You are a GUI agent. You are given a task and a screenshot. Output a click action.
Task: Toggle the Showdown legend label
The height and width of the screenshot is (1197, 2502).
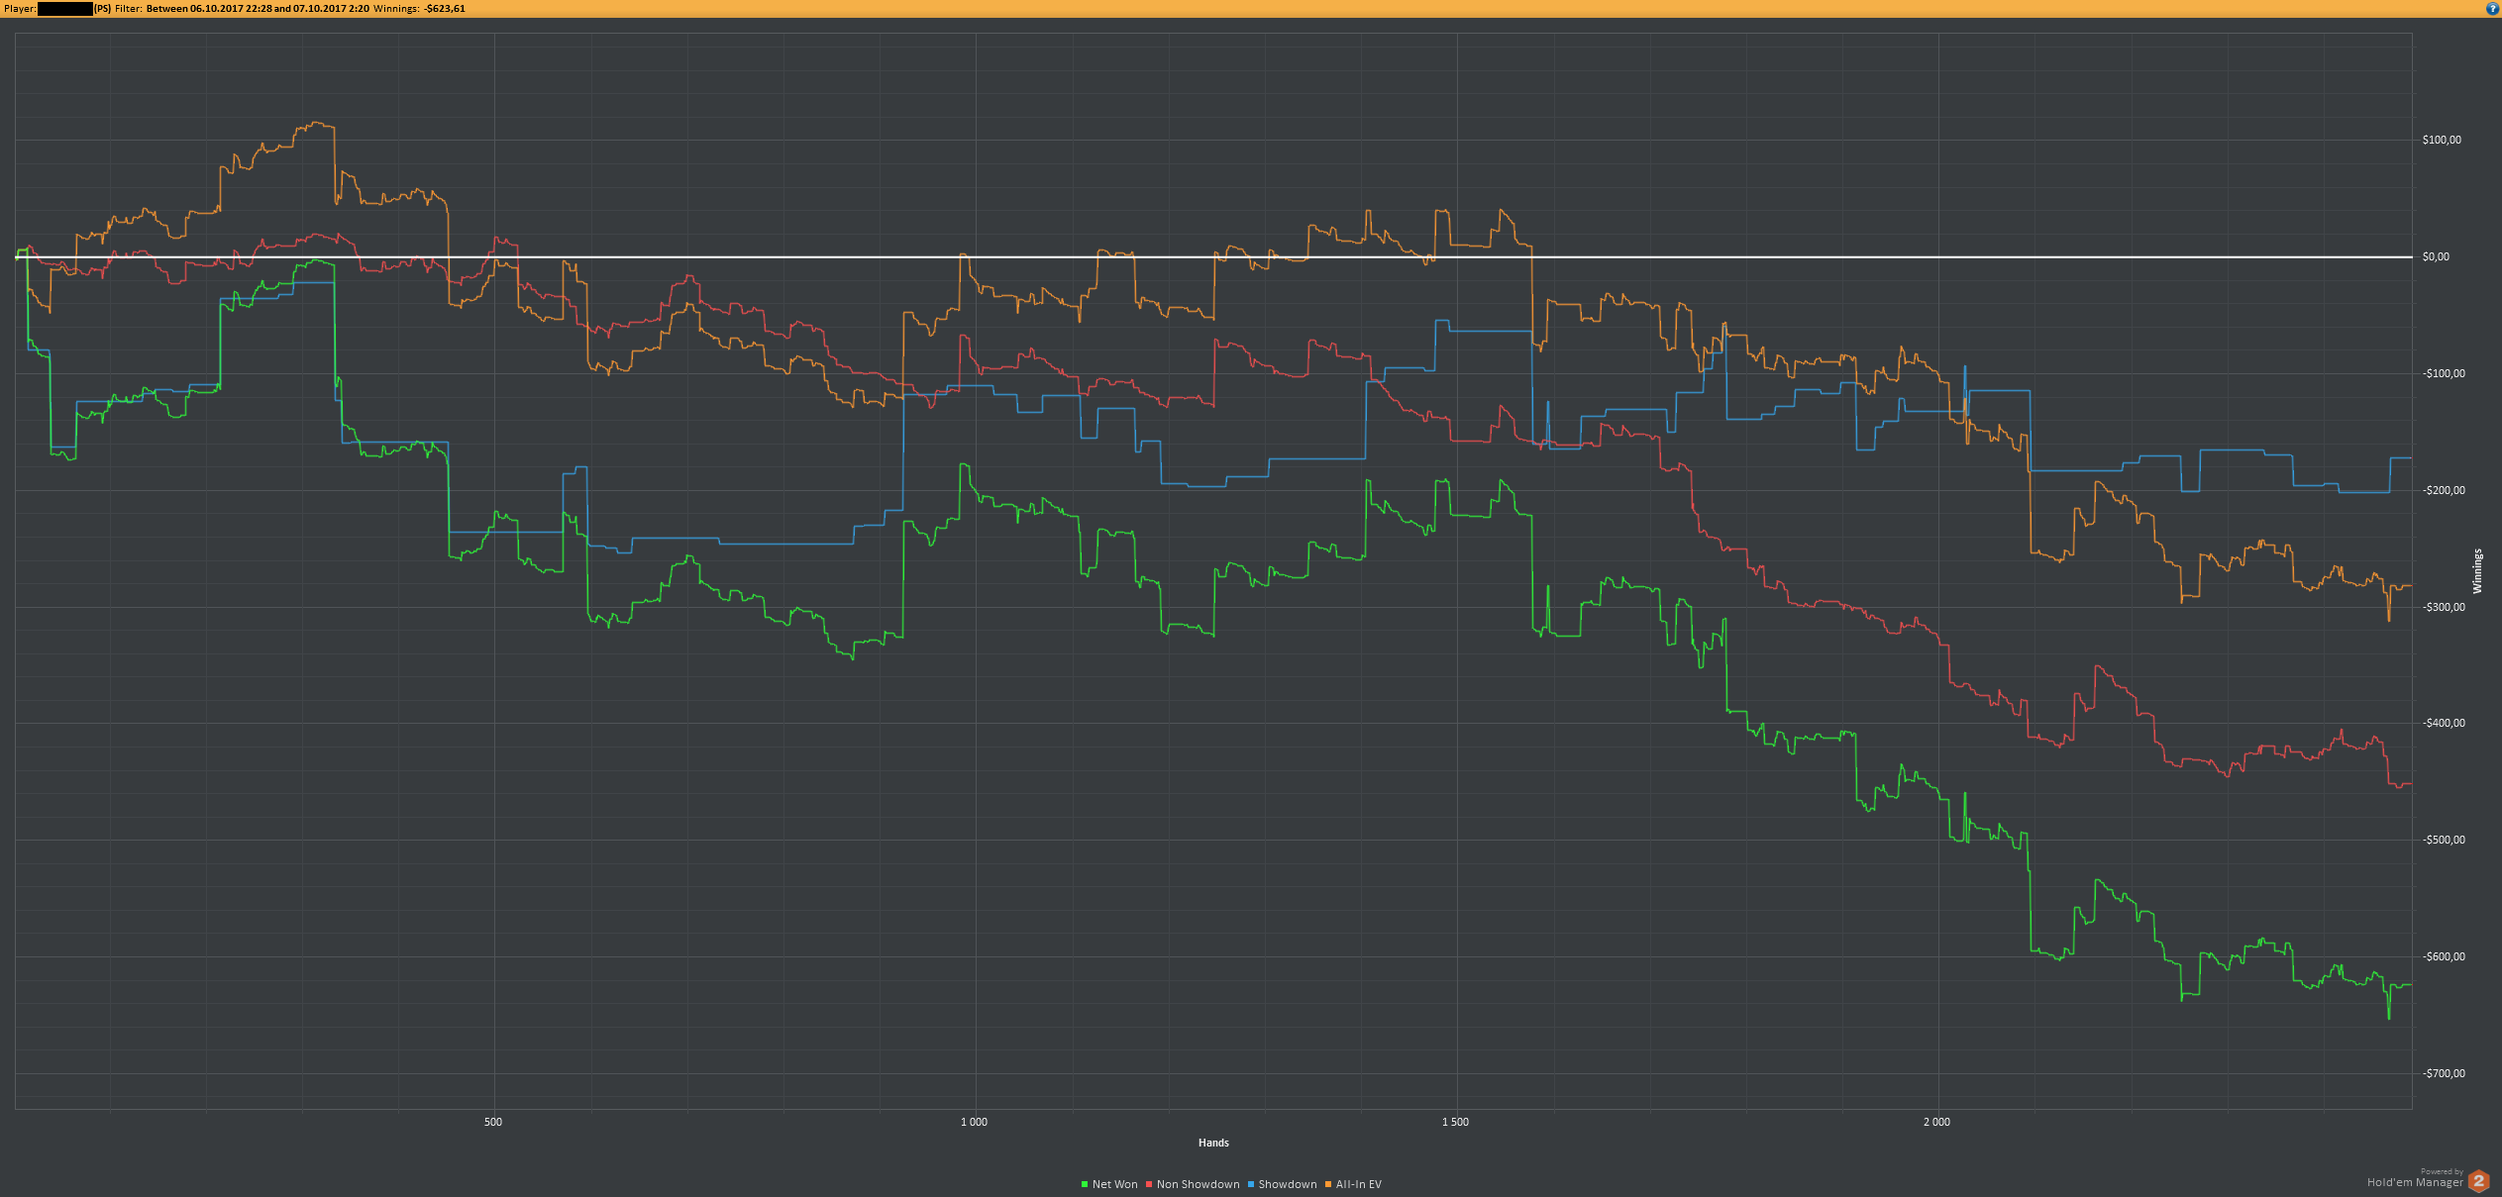[1287, 1184]
